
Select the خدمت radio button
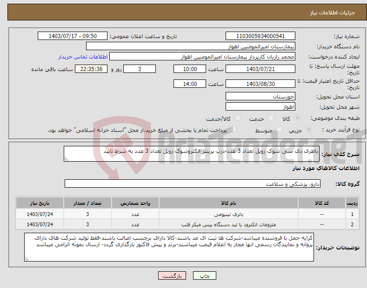click(x=271, y=118)
